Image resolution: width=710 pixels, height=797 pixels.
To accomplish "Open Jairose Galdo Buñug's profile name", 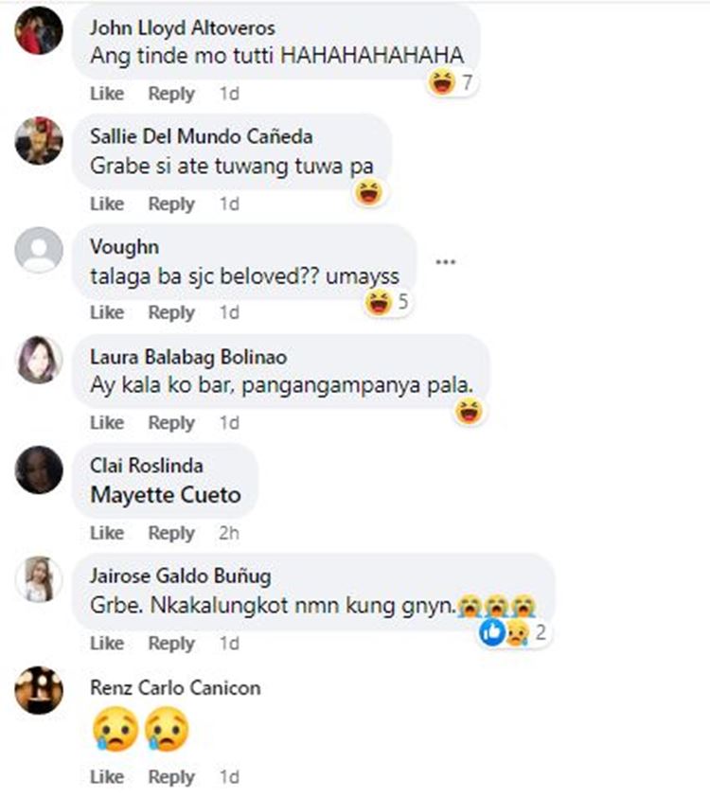I will (181, 576).
